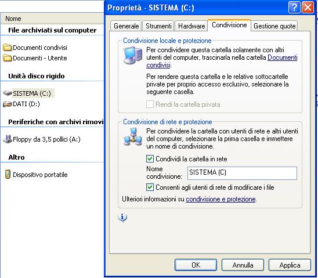Image resolution: width=318 pixels, height=278 pixels.
Task: Toggle Consenti agli utenti di rete di modificare
Action: click(x=150, y=187)
